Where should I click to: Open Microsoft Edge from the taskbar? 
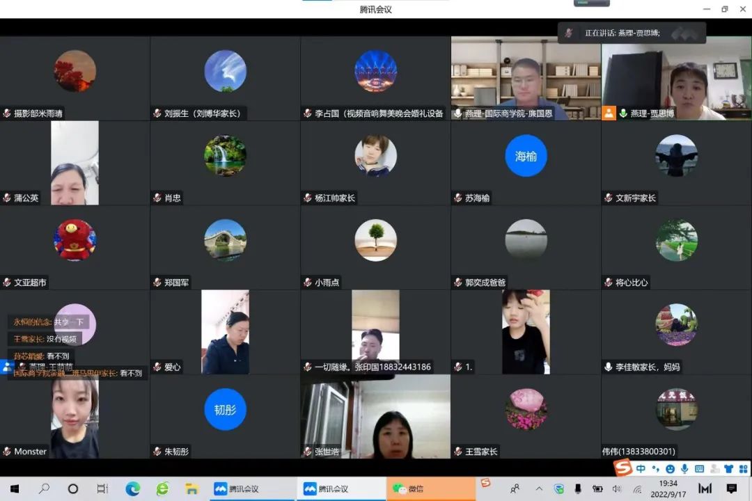tap(132, 489)
